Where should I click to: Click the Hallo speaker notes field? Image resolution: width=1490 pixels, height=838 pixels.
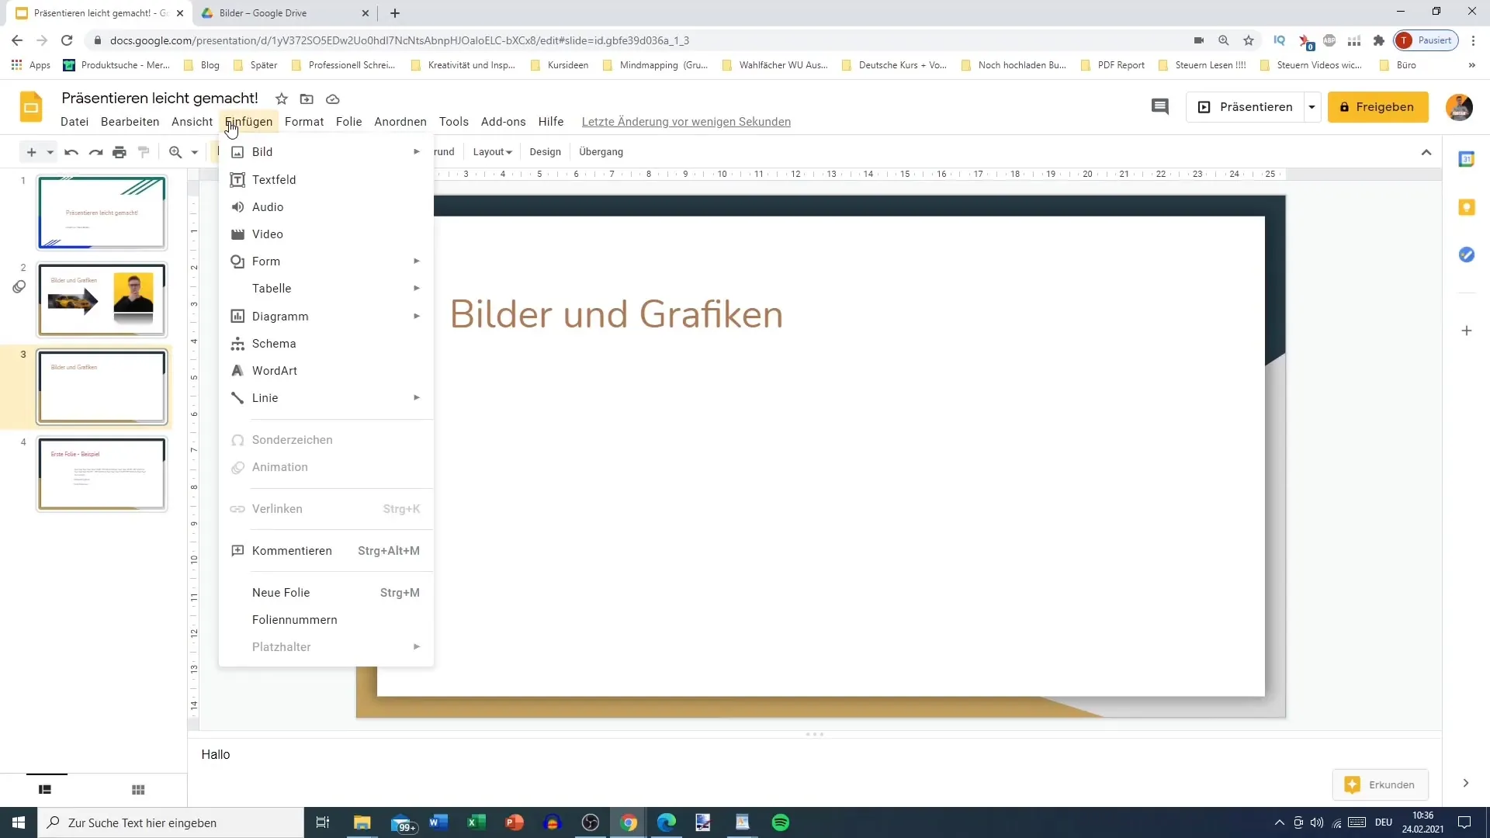(x=815, y=754)
